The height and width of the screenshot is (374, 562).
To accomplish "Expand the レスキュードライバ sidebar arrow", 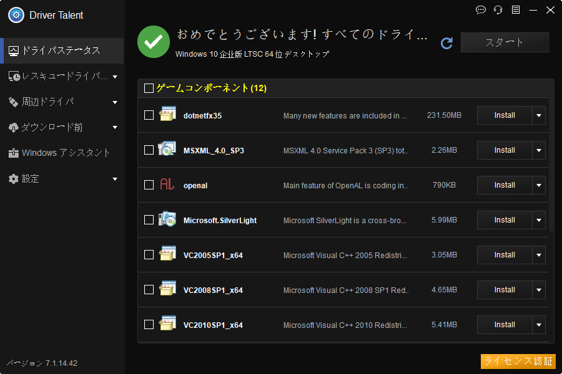I will tap(115, 77).
